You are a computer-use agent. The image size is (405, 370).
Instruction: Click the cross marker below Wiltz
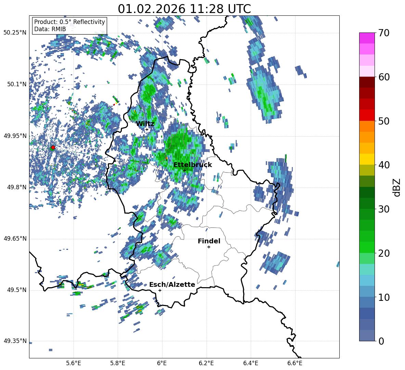point(147,130)
